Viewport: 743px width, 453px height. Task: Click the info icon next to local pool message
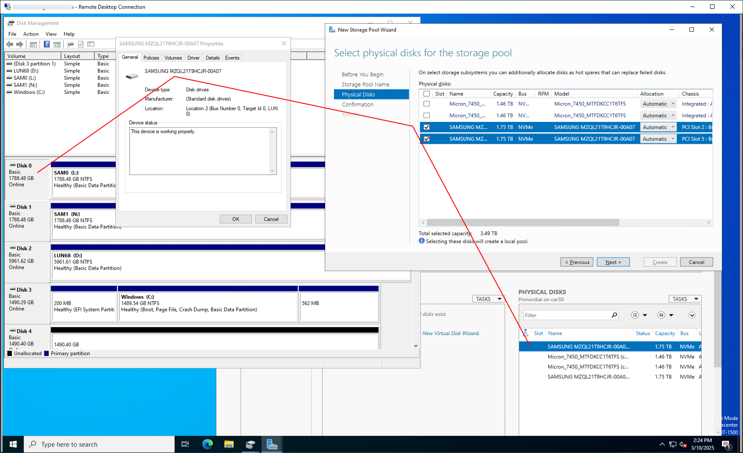422,241
